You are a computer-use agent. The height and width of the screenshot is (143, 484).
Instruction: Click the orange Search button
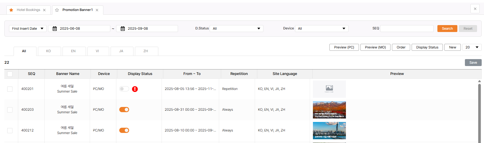point(447,29)
